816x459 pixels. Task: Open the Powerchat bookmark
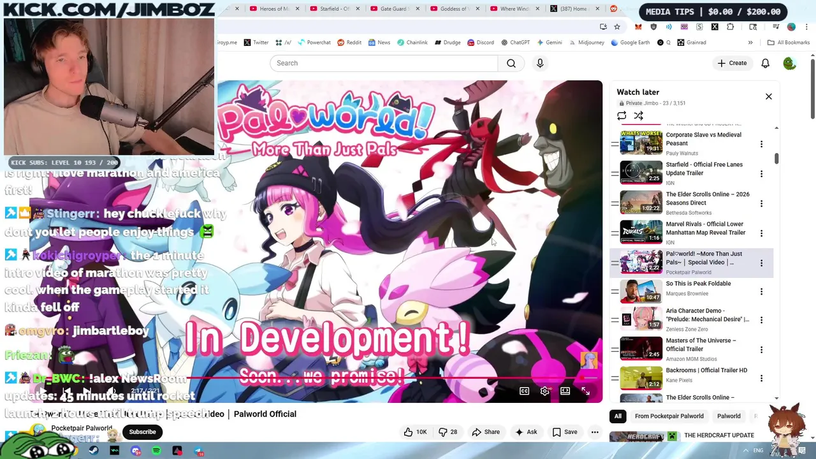tap(313, 43)
